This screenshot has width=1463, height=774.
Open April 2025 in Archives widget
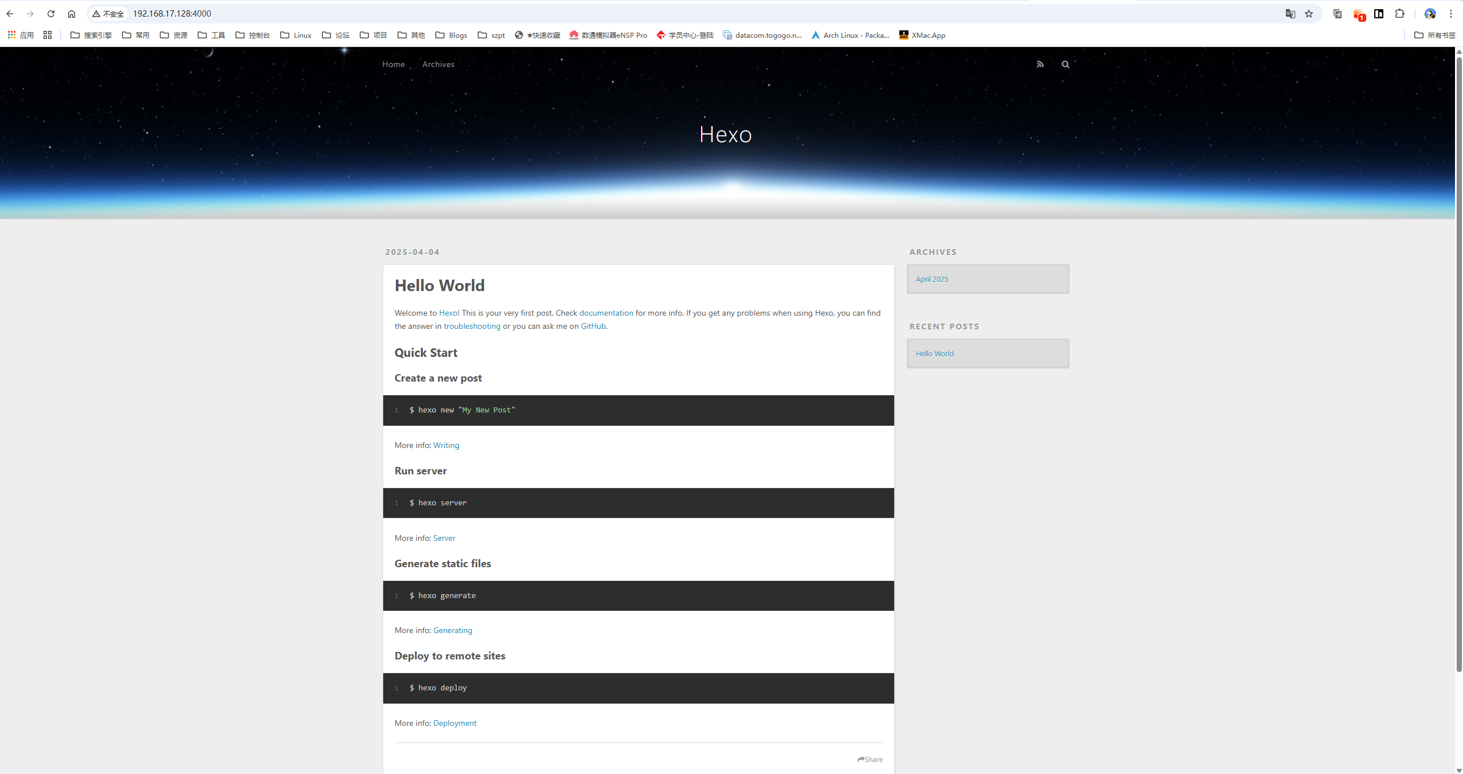931,279
